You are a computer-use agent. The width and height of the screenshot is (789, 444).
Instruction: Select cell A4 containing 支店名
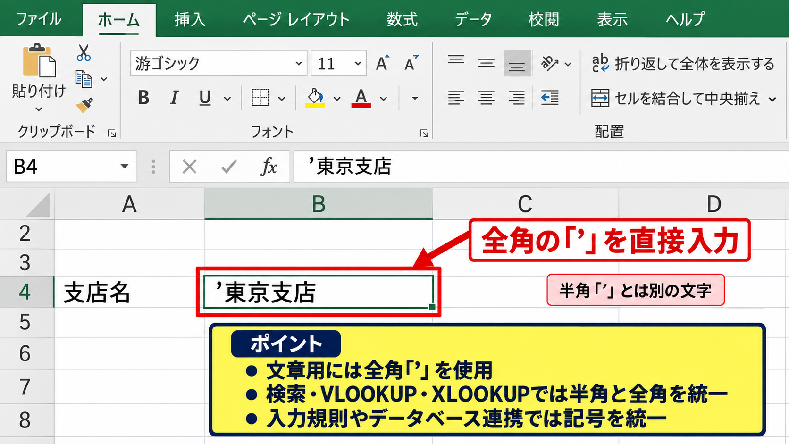(129, 292)
